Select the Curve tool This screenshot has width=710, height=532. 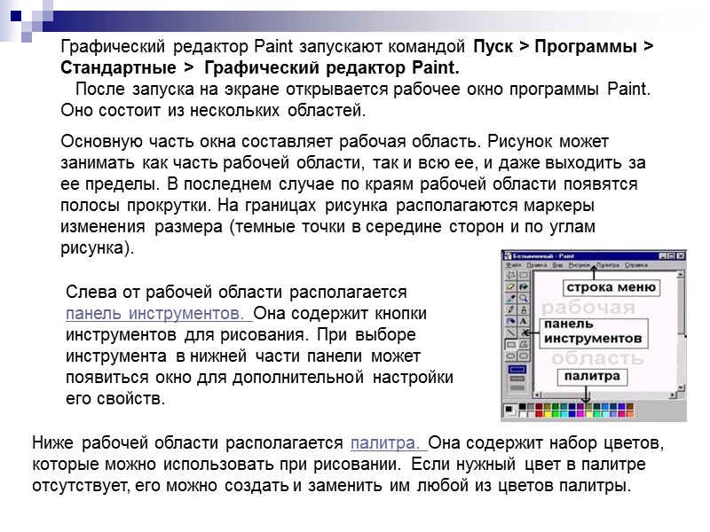pyautogui.click(x=524, y=332)
